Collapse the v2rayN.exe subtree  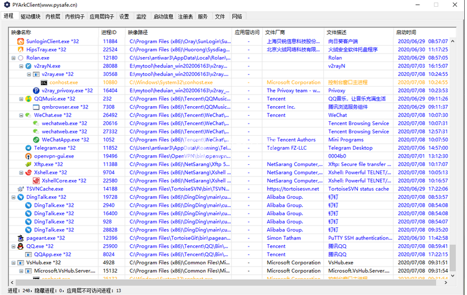pos(21,66)
